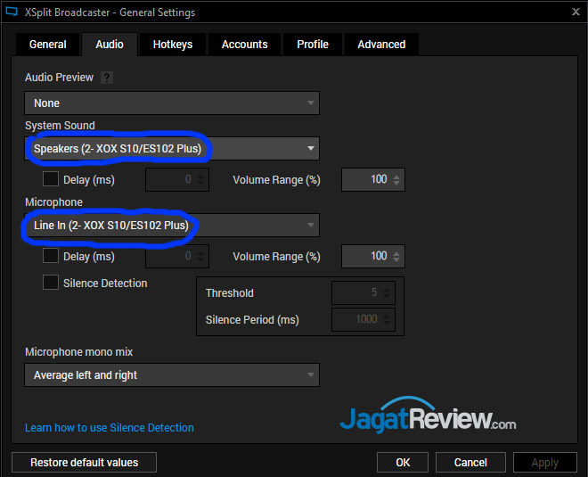
Task: Select the Advanced tab
Action: 381,45
